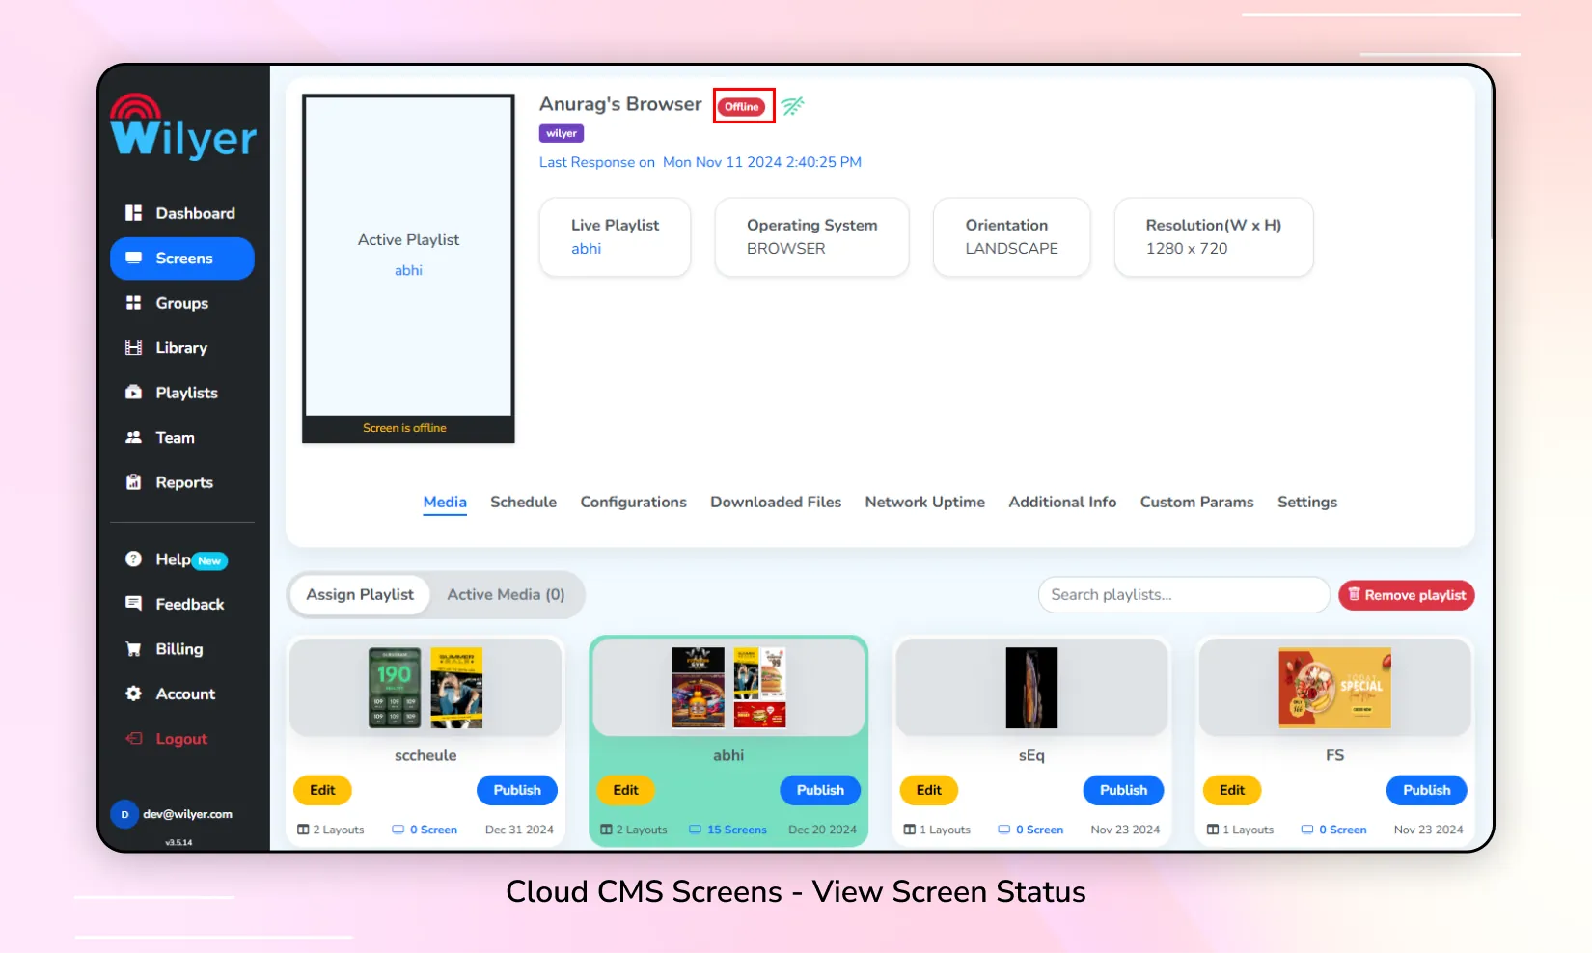
Task: Publish the sEq playlist
Action: [1123, 790]
